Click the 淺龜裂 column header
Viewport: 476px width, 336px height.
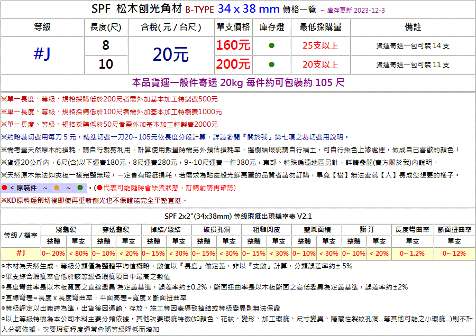pyautogui.click(x=66, y=230)
